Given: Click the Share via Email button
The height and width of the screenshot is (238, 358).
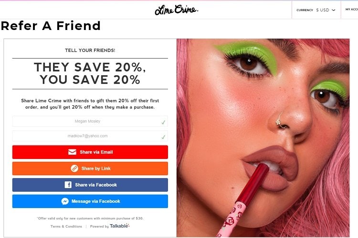Looking at the screenshot, I should pyautogui.click(x=90, y=152).
